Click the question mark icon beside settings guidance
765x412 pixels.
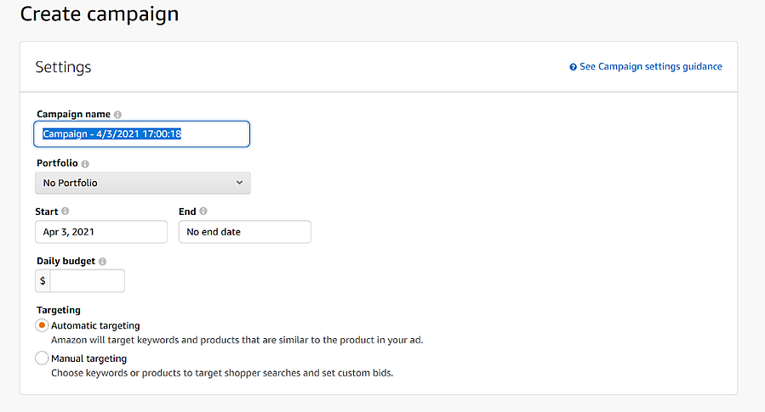coord(574,67)
